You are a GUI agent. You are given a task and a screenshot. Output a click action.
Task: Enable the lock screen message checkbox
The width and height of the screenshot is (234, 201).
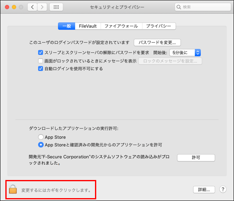(40, 61)
